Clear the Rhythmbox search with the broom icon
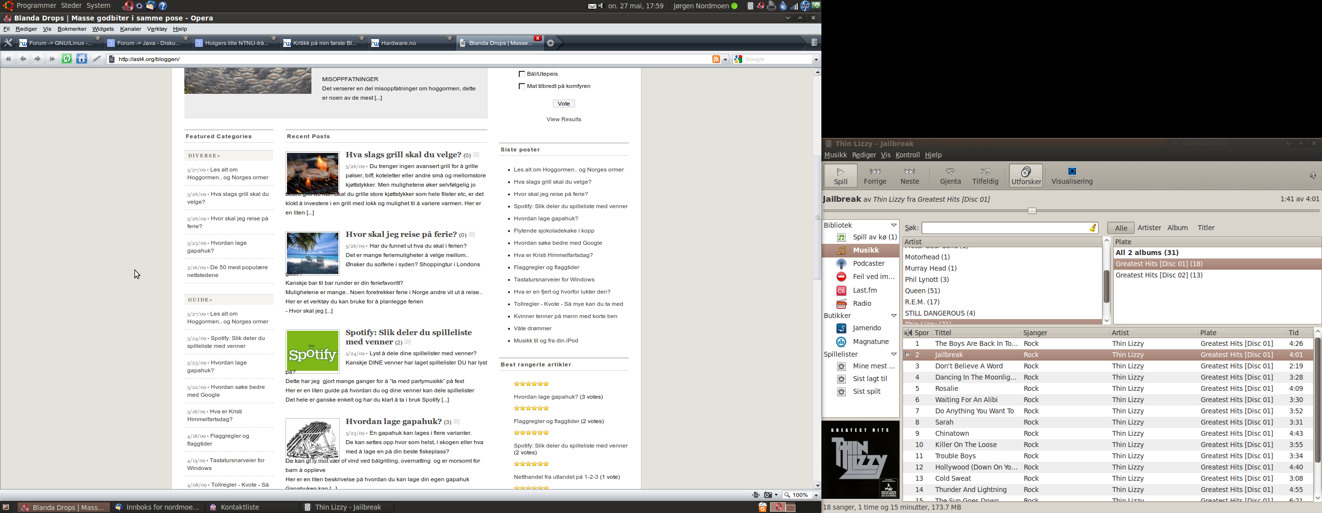The image size is (1322, 513). 1093,228
